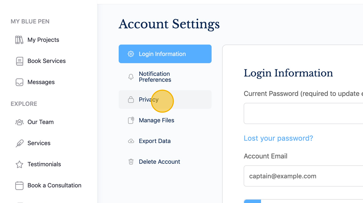Viewport: 363px width, 203px height.
Task: Click the Messages inbox icon
Action: (x=19, y=82)
